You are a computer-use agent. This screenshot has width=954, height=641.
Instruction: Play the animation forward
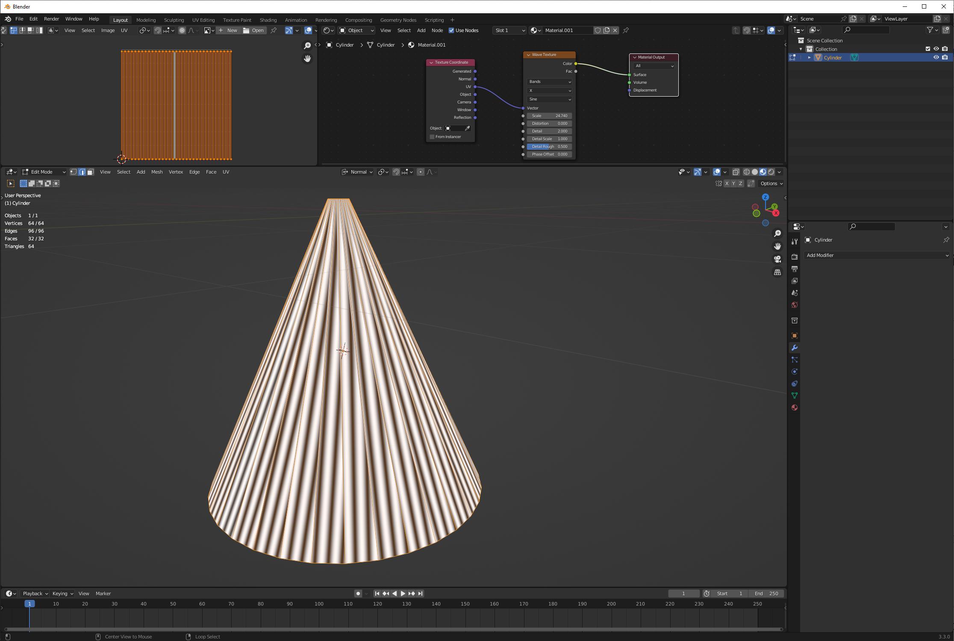pos(403,594)
